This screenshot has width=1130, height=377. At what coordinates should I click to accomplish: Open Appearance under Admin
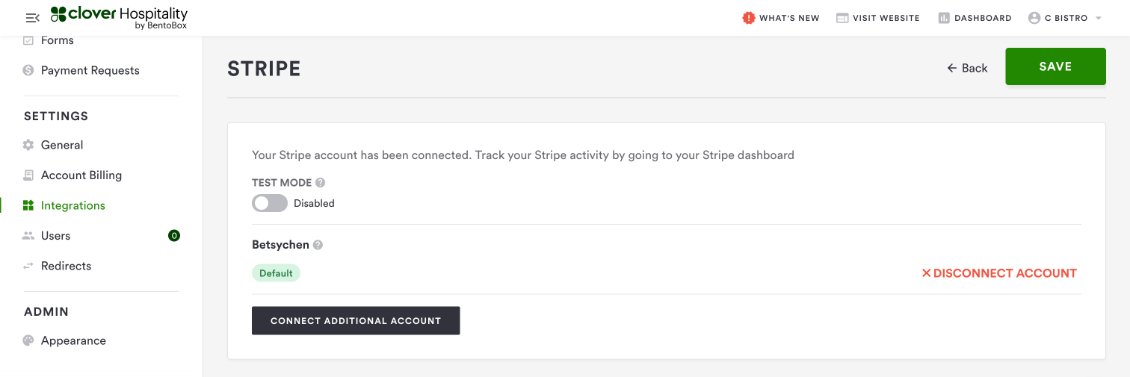tap(73, 340)
